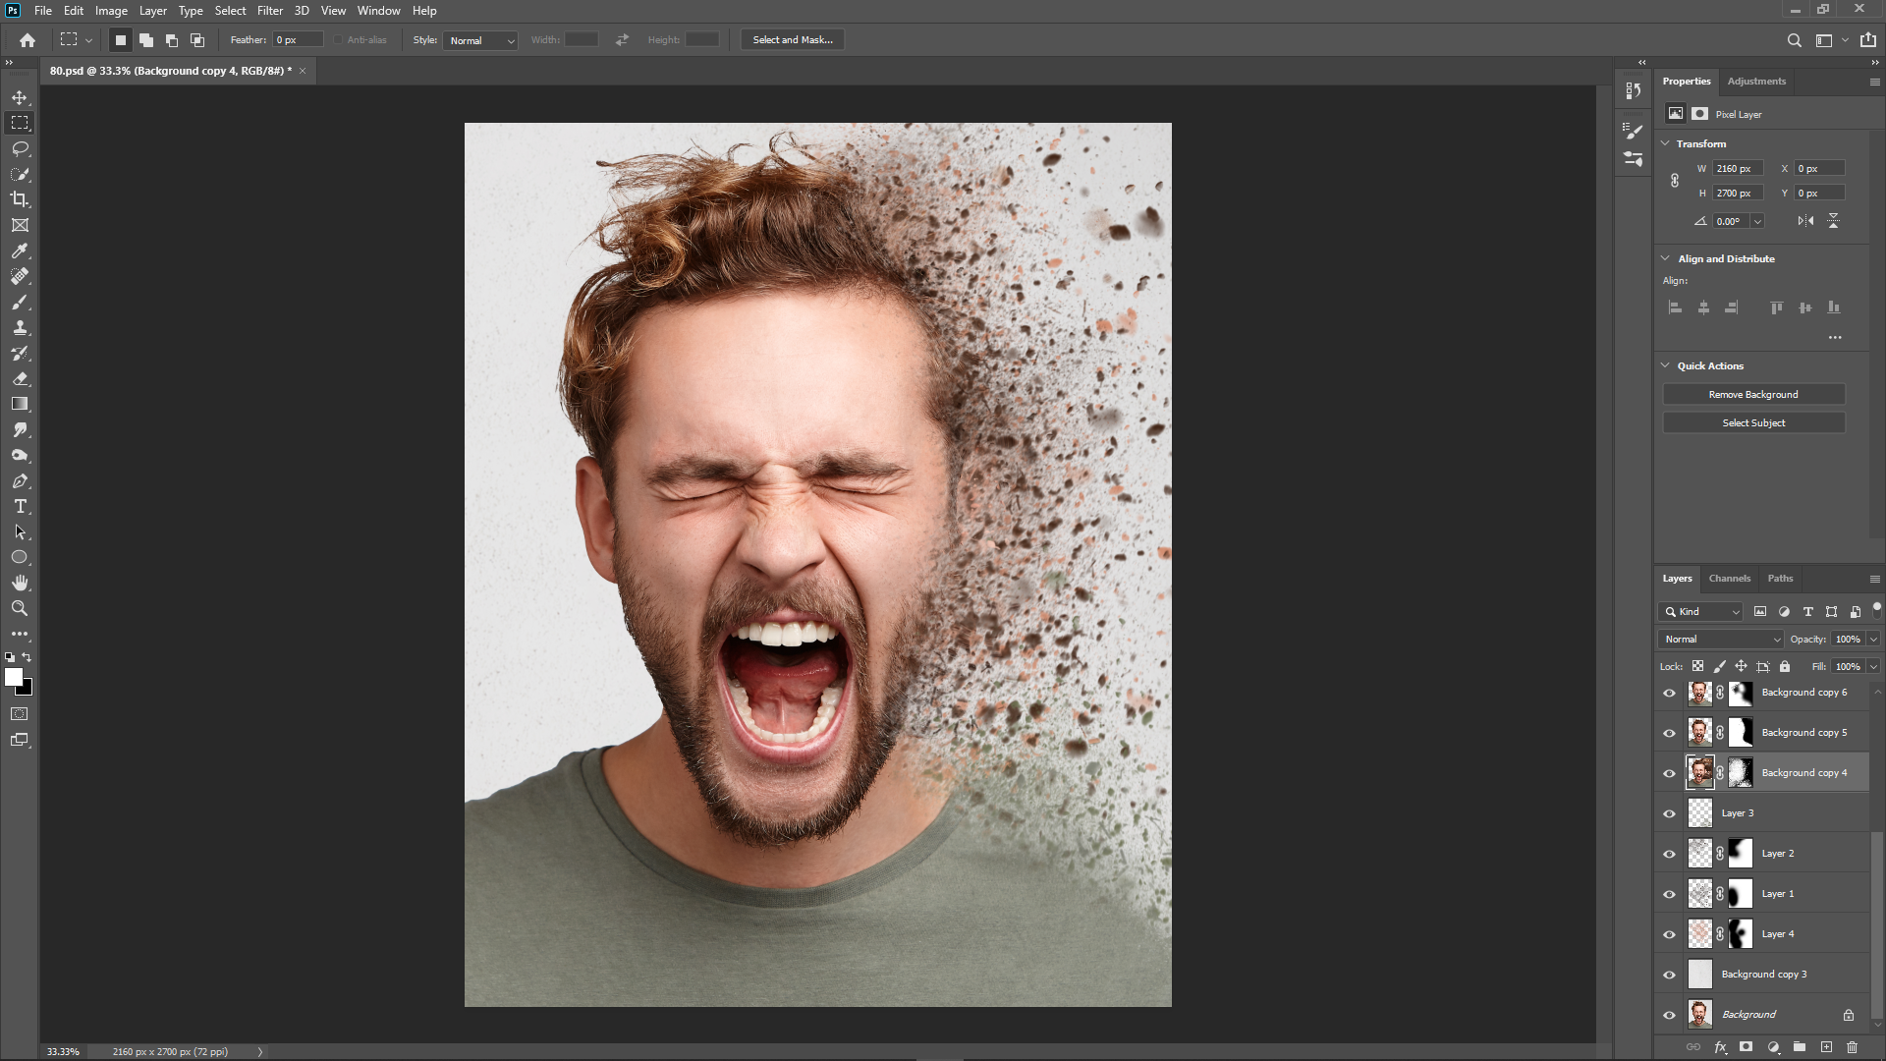Screen dimensions: 1886x1061
Task: Go to the Home screen icon
Action: [28, 40]
